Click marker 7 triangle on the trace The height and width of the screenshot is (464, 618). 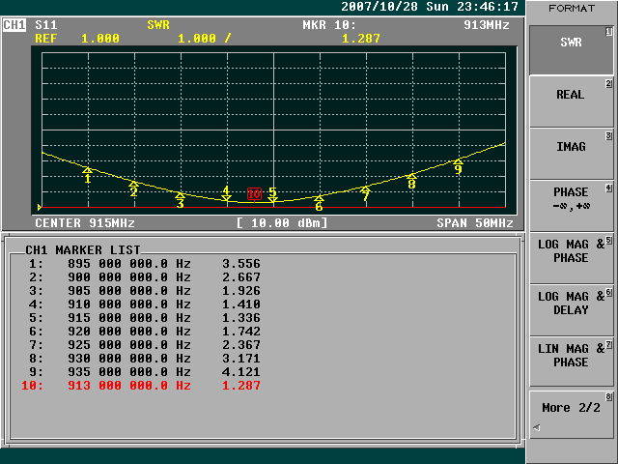[x=365, y=189]
